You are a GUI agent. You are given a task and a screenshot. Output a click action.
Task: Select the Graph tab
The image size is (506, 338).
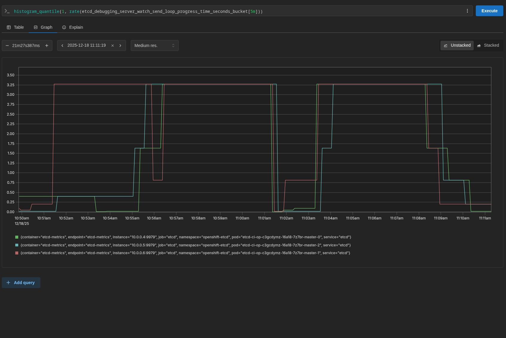pyautogui.click(x=43, y=27)
